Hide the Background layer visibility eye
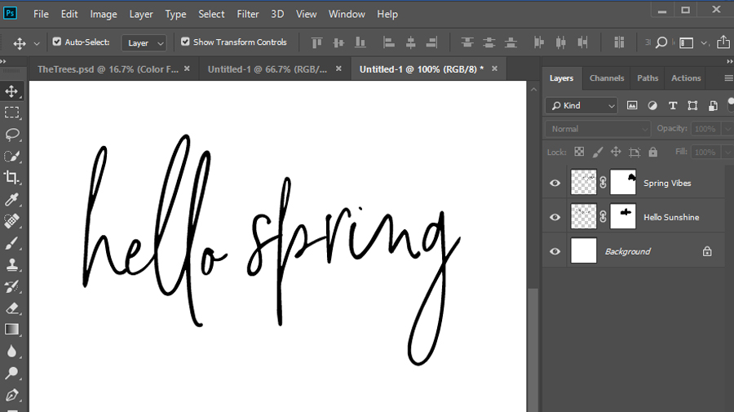Screen dimensions: 734x412 pos(555,251)
